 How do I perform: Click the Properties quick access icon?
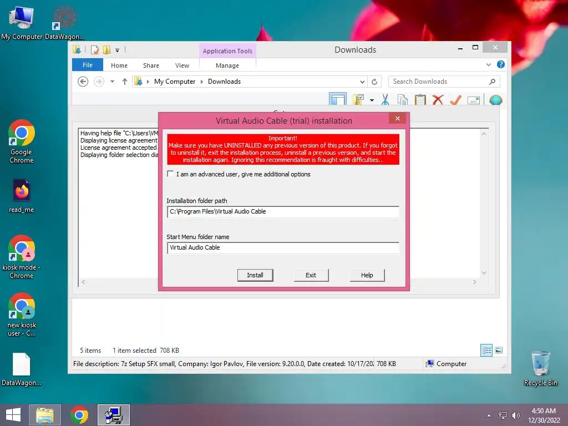(94, 49)
